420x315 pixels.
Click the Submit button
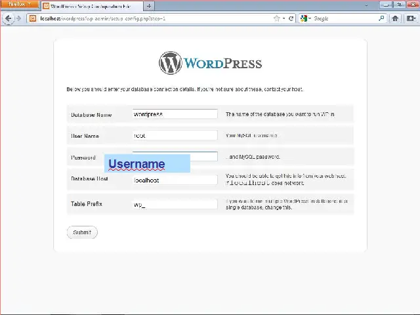pos(82,232)
